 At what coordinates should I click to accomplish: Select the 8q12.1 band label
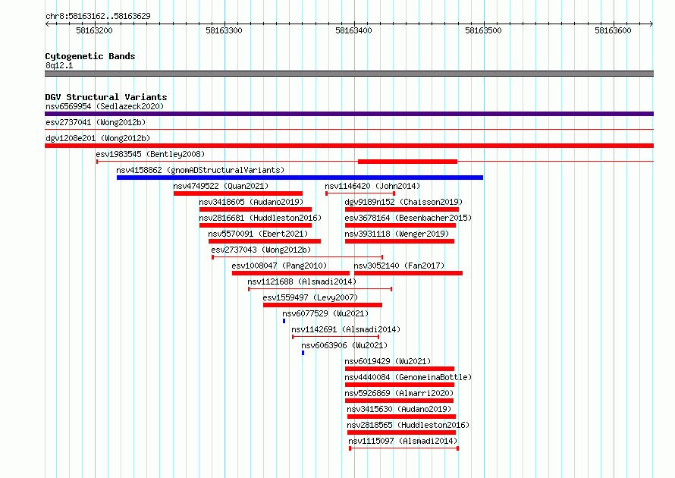pyautogui.click(x=59, y=65)
